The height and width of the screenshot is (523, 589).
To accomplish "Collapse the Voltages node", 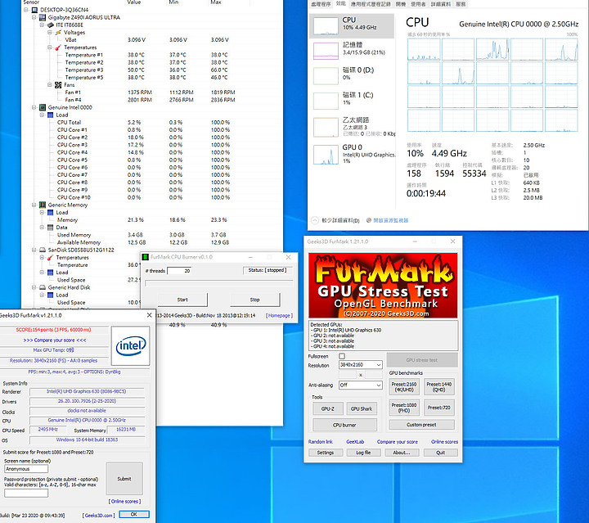I will [50, 32].
